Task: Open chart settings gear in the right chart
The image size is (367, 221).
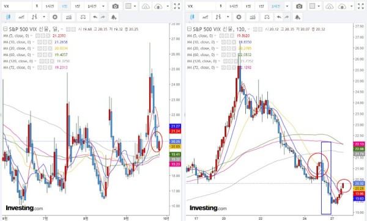Action: 239,17
